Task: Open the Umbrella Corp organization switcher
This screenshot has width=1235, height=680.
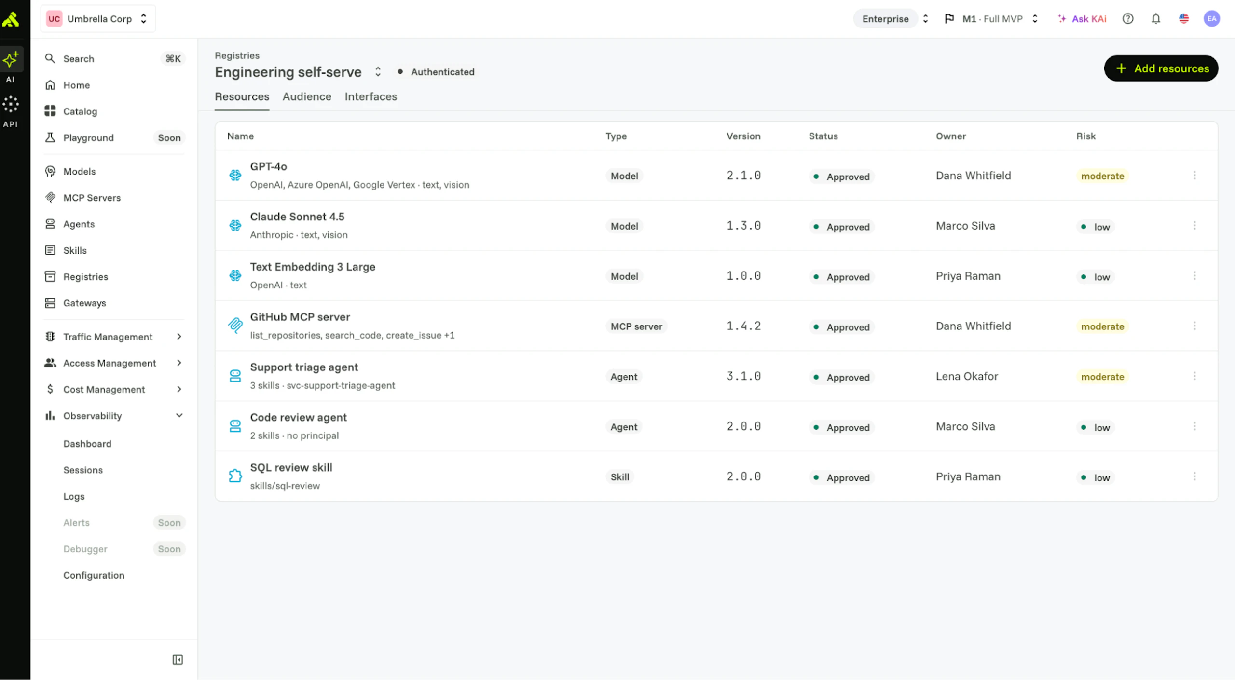Action: (98, 19)
